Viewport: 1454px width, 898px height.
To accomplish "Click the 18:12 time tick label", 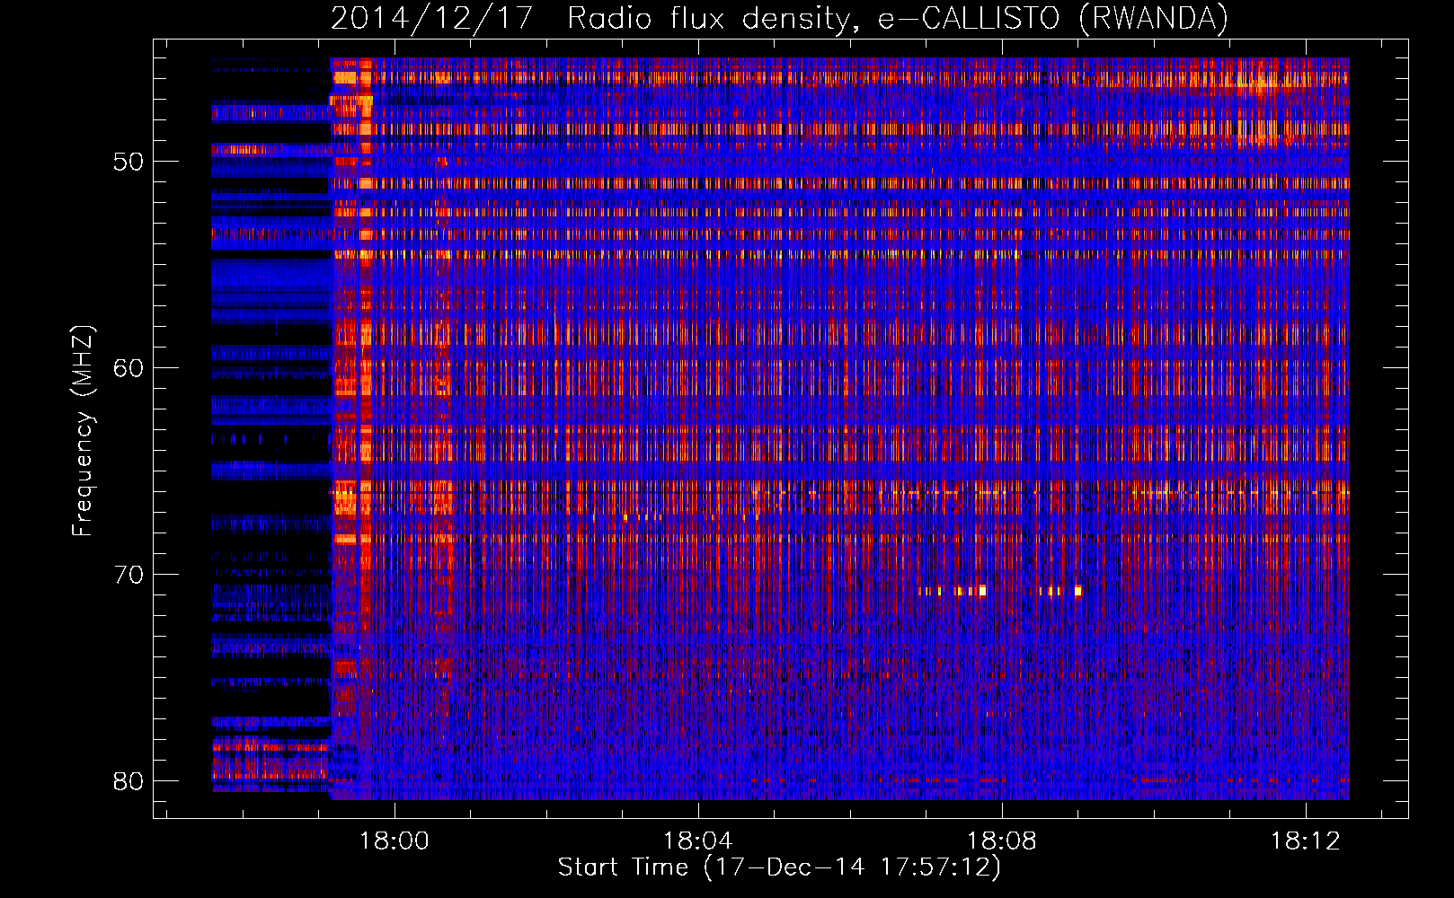I will [1305, 841].
